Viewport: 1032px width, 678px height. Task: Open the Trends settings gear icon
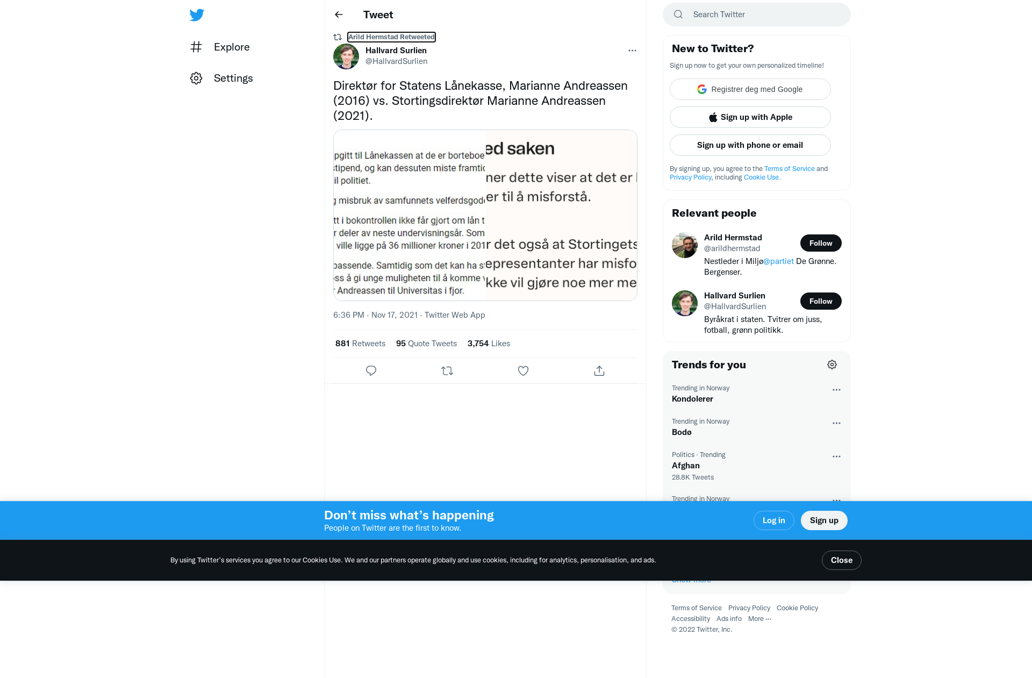832,365
